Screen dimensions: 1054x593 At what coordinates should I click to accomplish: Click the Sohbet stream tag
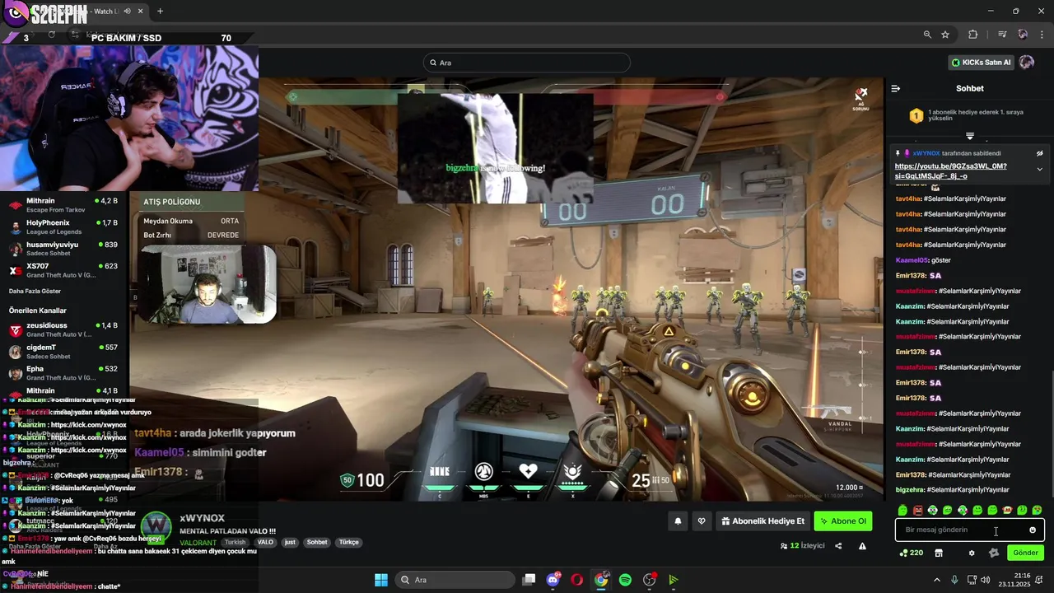317,543
